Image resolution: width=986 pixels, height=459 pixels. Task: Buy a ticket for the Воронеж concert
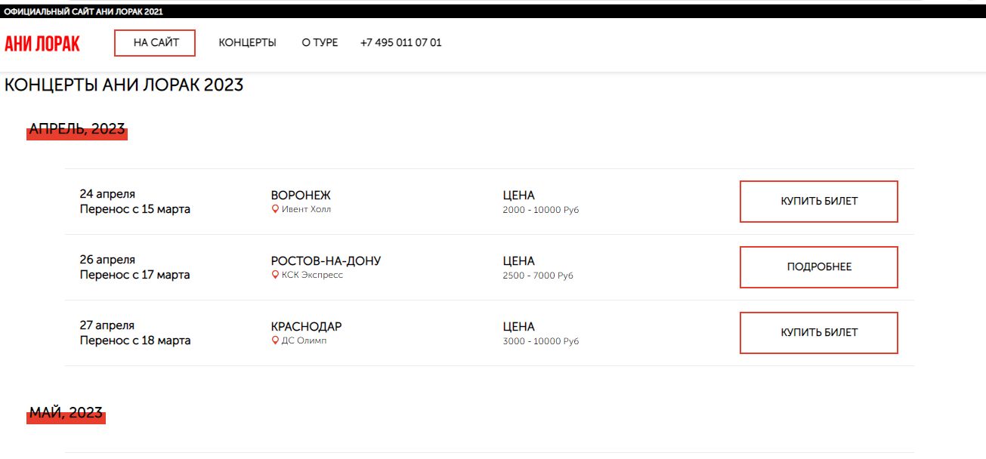pyautogui.click(x=819, y=202)
